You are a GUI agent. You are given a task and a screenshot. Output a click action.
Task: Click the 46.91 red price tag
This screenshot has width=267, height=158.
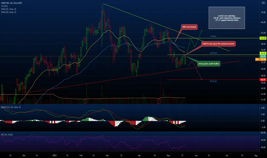(263, 80)
